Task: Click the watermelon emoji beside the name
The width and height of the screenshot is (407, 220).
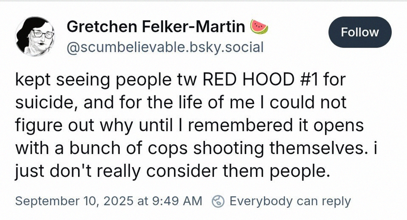Action: (x=259, y=27)
